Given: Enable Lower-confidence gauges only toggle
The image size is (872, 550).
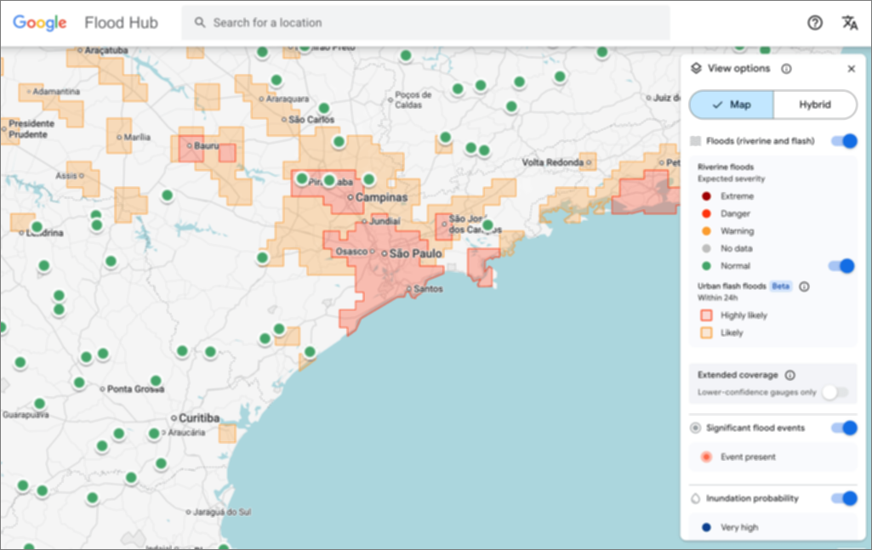Looking at the screenshot, I should tap(835, 392).
